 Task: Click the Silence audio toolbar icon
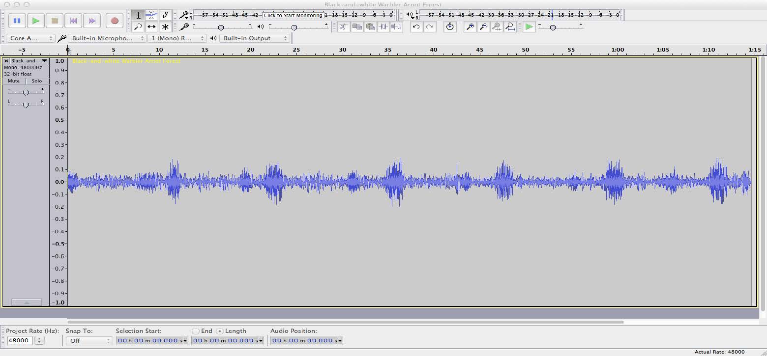click(397, 27)
